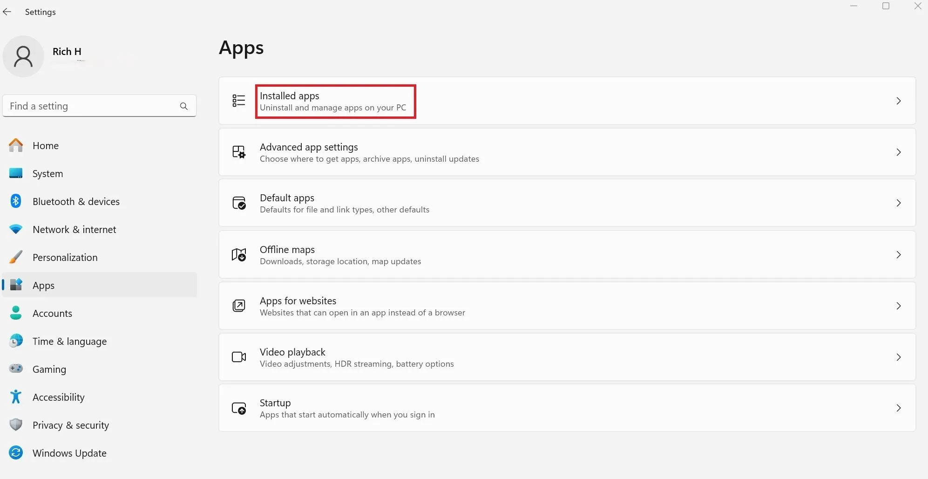Click the user profile avatar
This screenshot has height=479, width=928.
pos(23,56)
